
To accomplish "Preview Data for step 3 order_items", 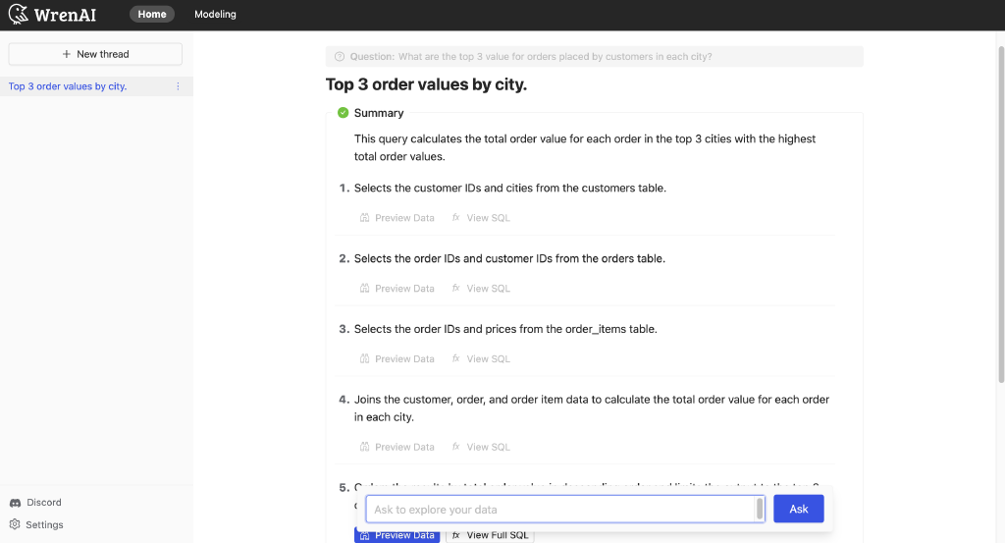I will click(x=397, y=359).
